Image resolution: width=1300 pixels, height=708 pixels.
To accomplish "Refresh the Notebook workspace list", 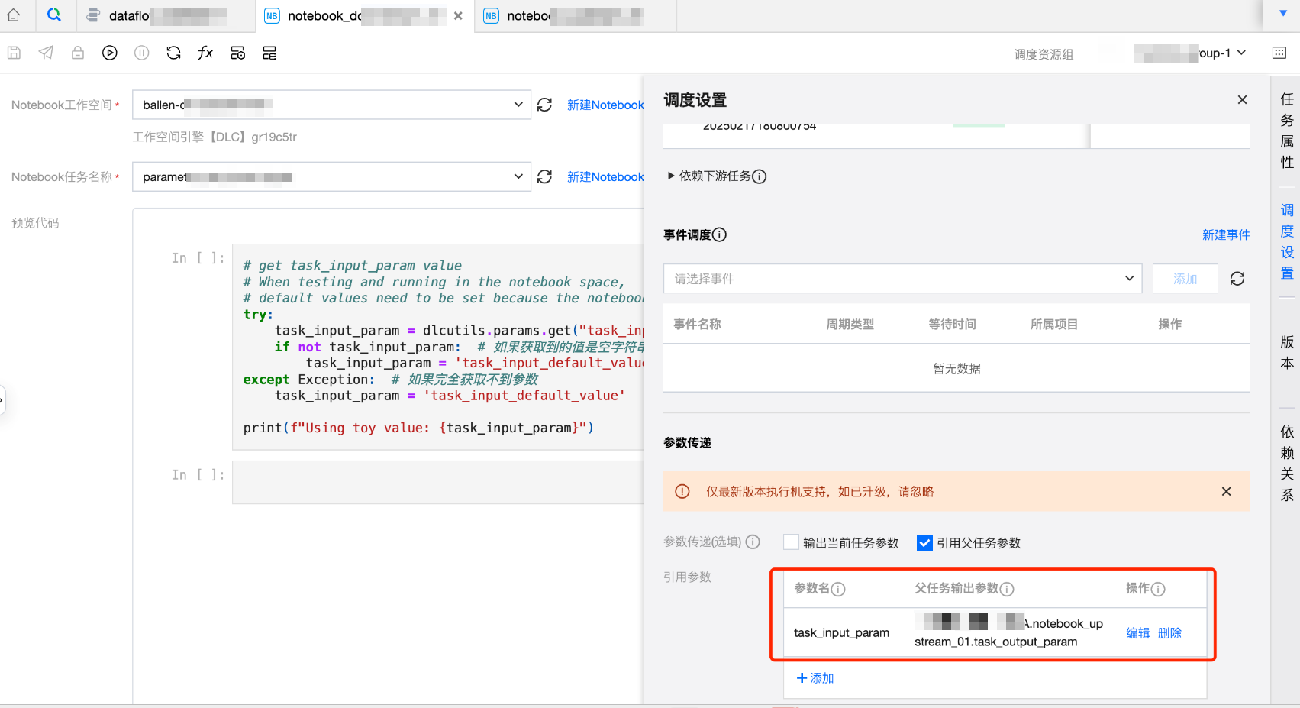I will coord(544,105).
